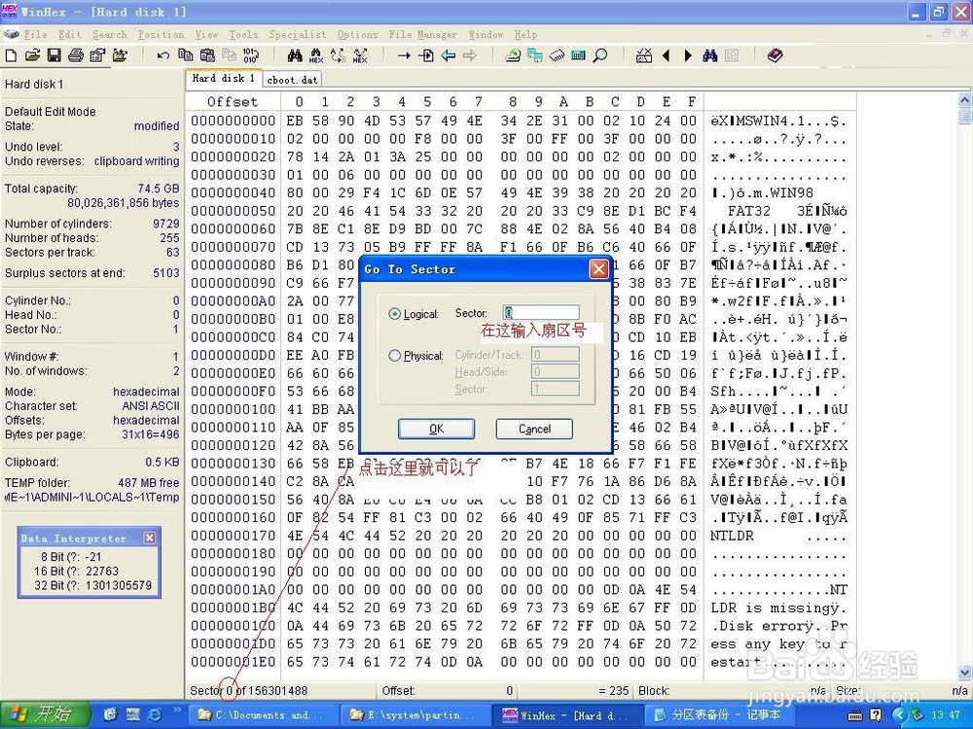Click the Find Text binoculars icon
Screen dimensions: 973x729
pyautogui.click(x=295, y=55)
